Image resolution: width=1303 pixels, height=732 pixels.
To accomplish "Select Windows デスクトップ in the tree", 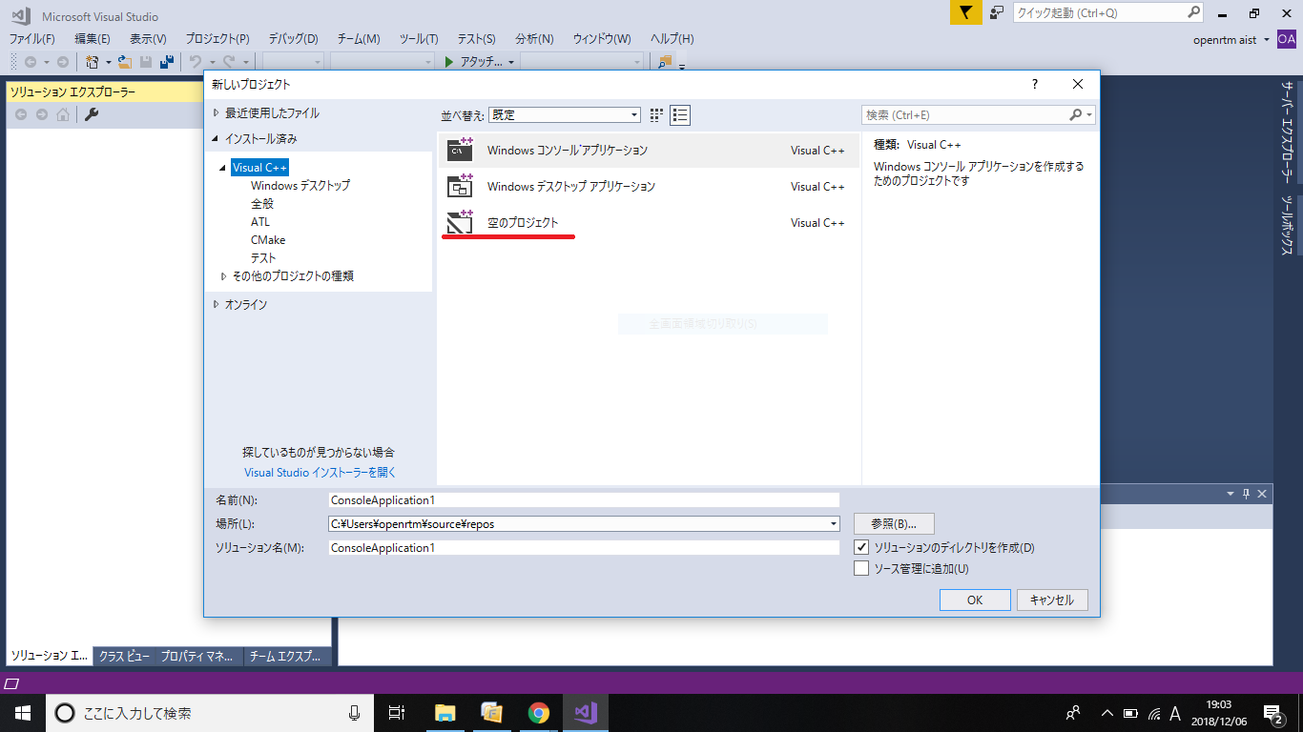I will [x=300, y=186].
